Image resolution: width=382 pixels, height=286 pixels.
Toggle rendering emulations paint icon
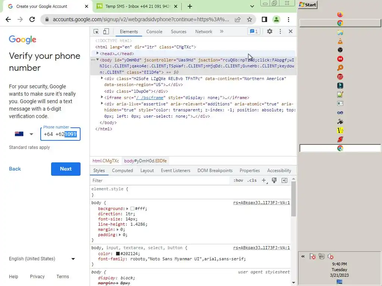pos(274,181)
